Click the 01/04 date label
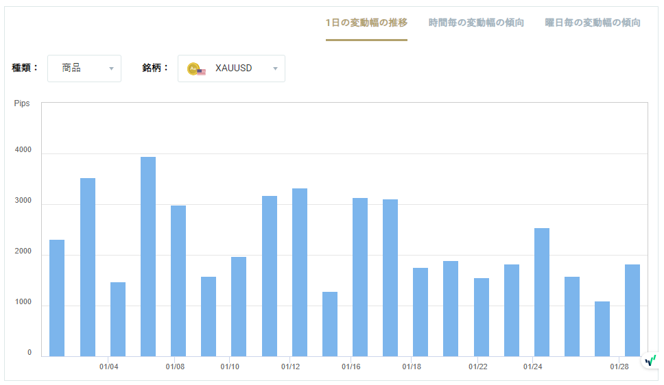This screenshot has width=664, height=385. click(109, 367)
